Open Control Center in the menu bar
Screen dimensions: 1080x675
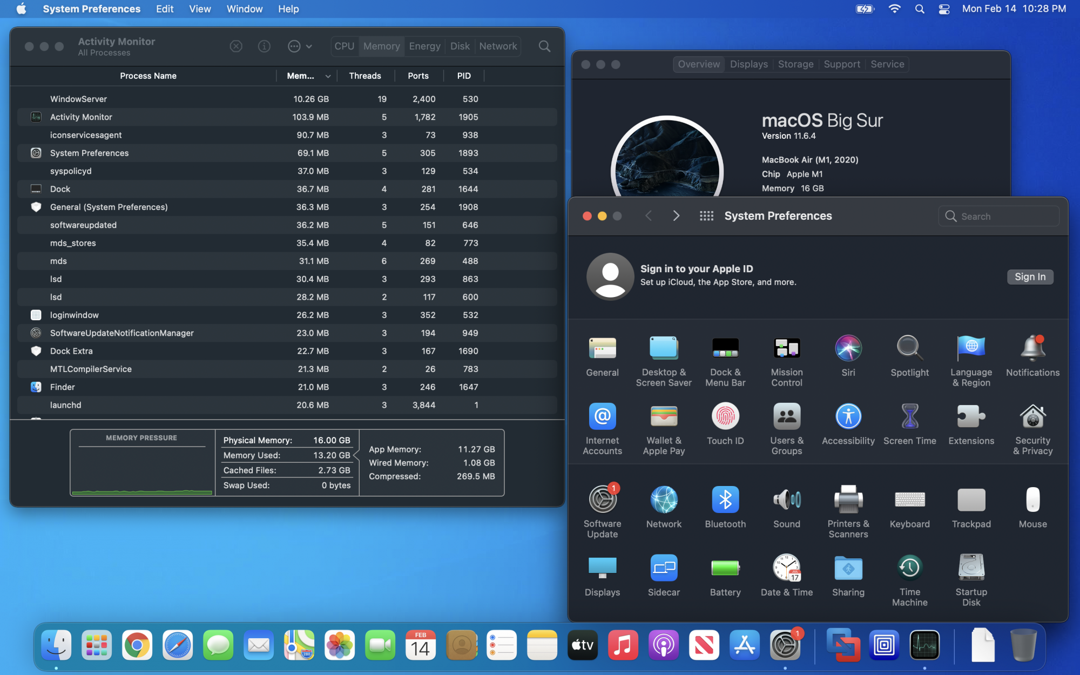pos(944,9)
